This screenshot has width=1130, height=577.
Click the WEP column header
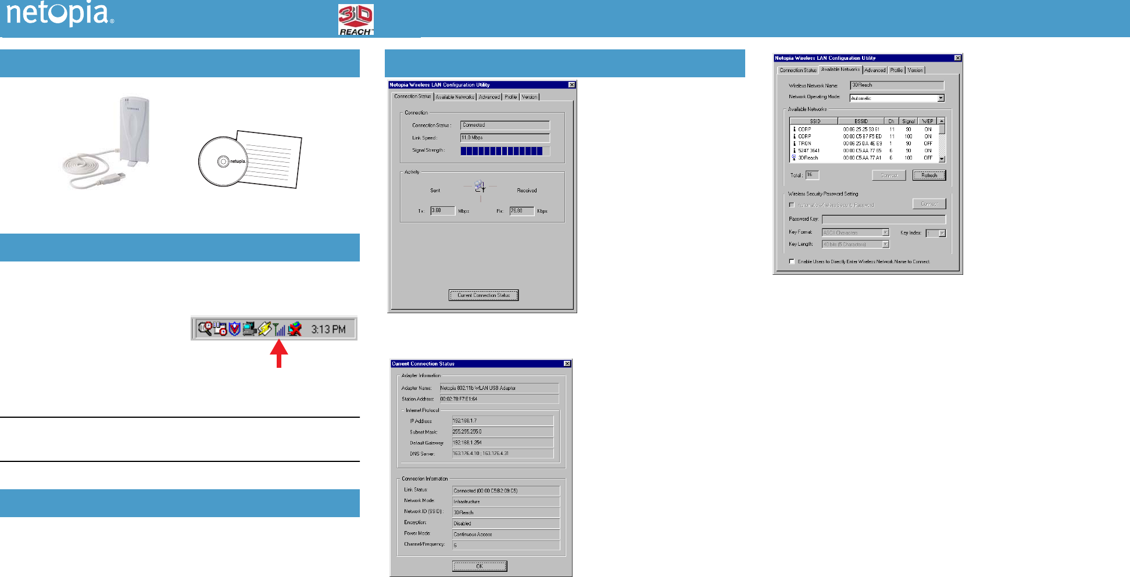[x=928, y=121]
